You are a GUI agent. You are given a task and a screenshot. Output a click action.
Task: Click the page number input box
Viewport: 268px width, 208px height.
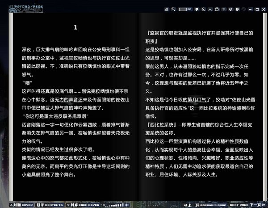click(x=183, y=9)
